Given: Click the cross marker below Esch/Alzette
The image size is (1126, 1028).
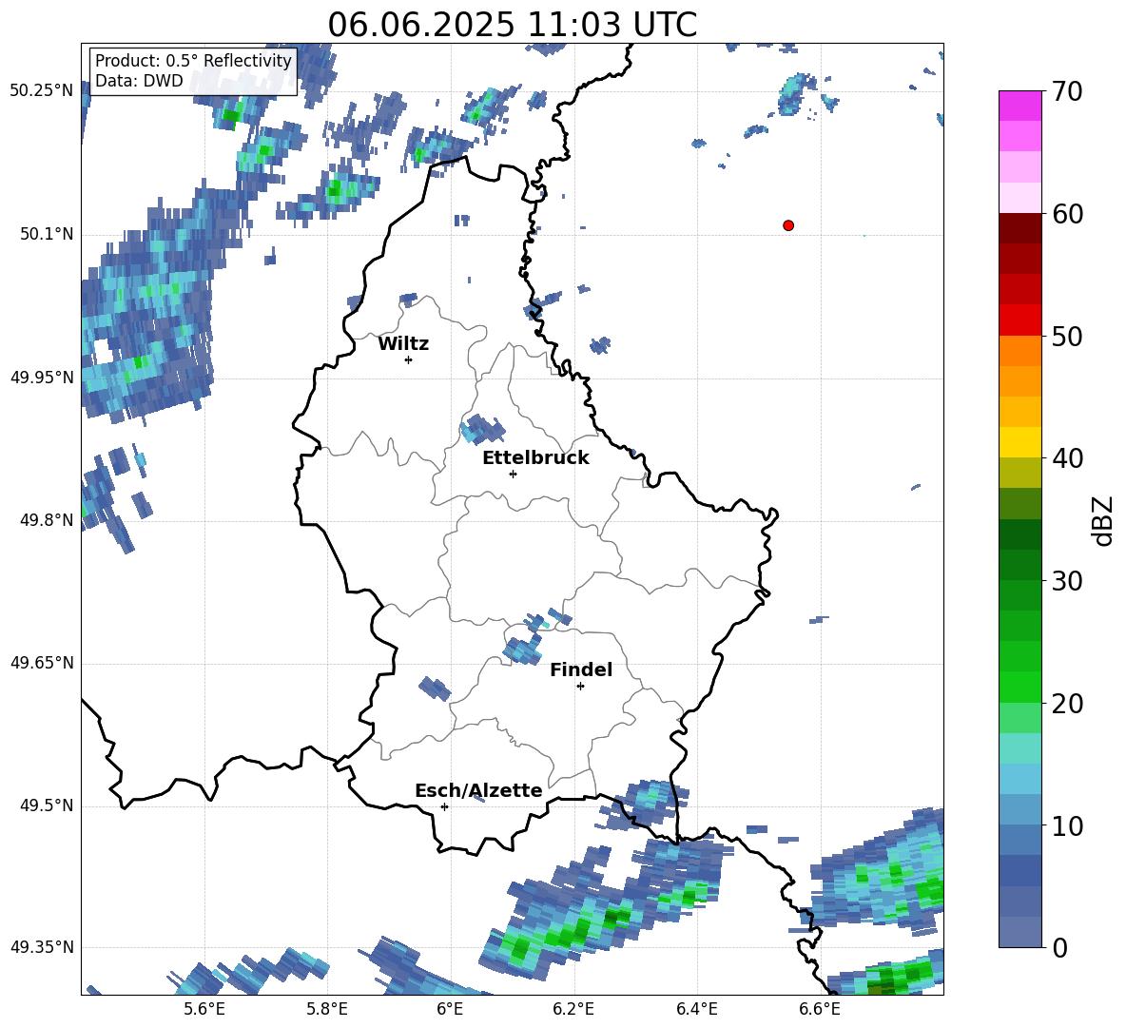Looking at the screenshot, I should [x=444, y=806].
